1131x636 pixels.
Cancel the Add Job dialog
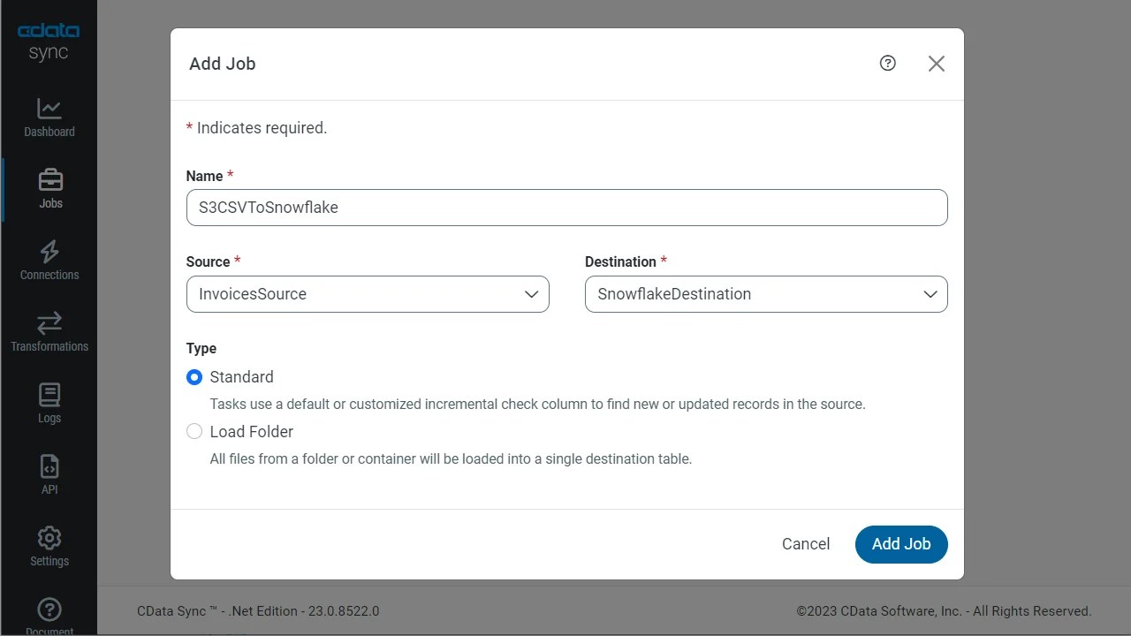point(805,544)
